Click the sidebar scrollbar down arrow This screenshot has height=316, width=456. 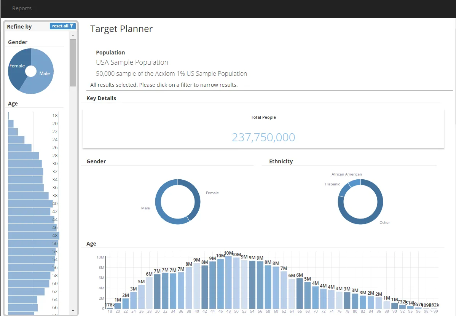[73, 310]
